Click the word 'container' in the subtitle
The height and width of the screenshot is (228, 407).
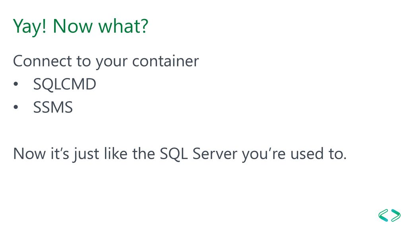[166, 61]
